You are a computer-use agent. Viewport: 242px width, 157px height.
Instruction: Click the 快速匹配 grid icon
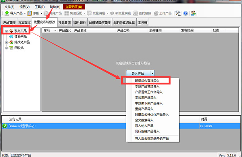(67, 13)
